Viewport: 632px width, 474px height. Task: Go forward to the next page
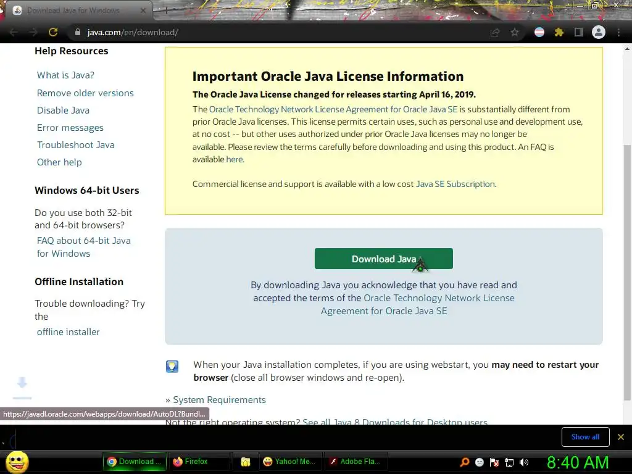click(33, 32)
